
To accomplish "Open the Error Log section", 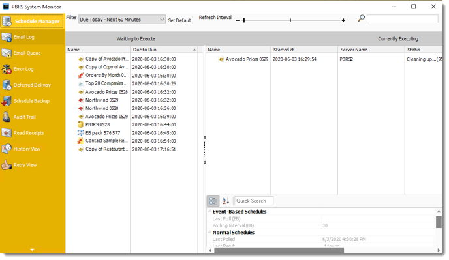I will click(32, 69).
